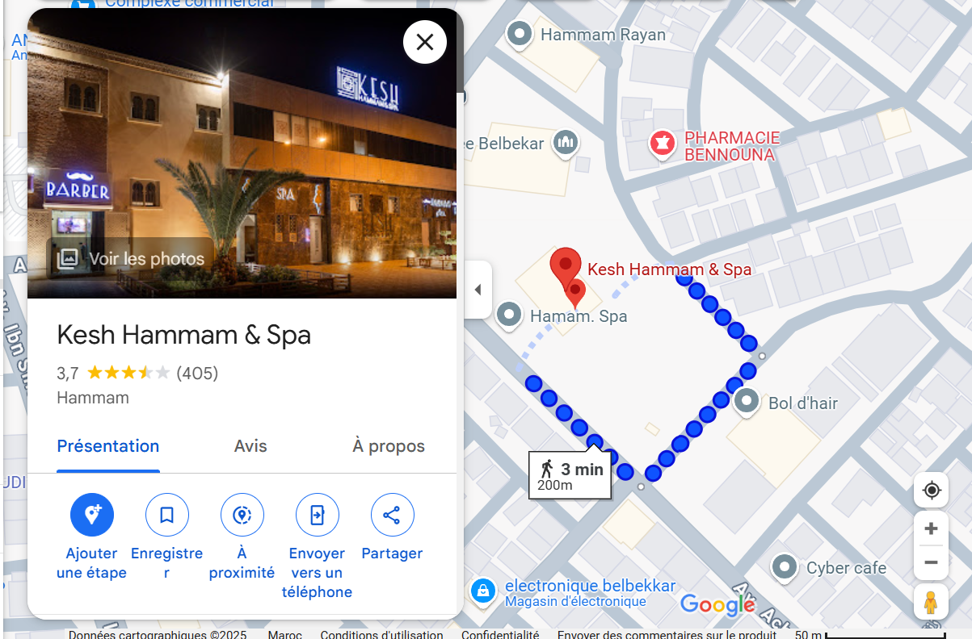Image resolution: width=972 pixels, height=639 pixels.
Task: Activate the Street View pegman icon
Action: pos(931,603)
